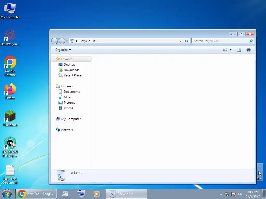The height and width of the screenshot is (199, 266).
Task: Open Recent Places in Favorites
Action: [73, 75]
